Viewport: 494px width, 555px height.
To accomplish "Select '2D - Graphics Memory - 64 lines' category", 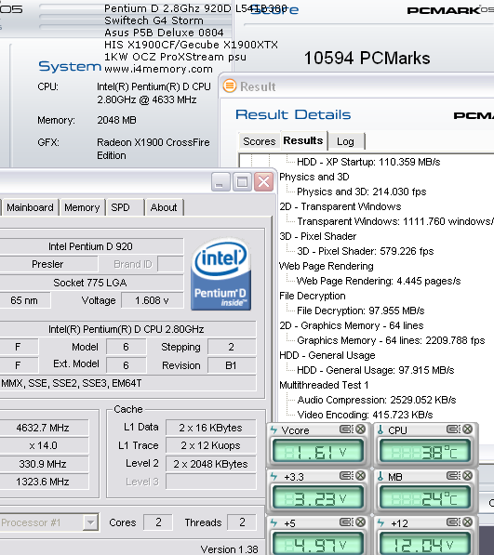I will (352, 325).
